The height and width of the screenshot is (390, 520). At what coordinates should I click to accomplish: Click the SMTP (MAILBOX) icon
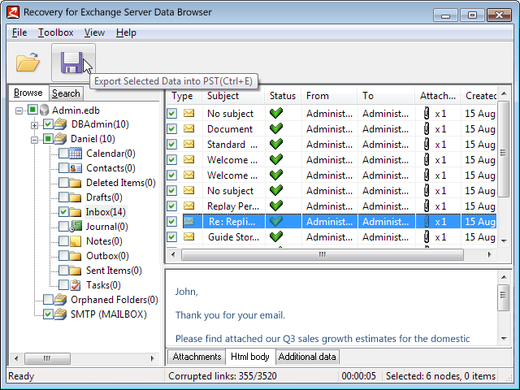(x=60, y=314)
